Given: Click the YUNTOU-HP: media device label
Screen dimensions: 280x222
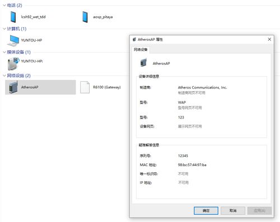Looking at the screenshot, I should pos(32,61).
